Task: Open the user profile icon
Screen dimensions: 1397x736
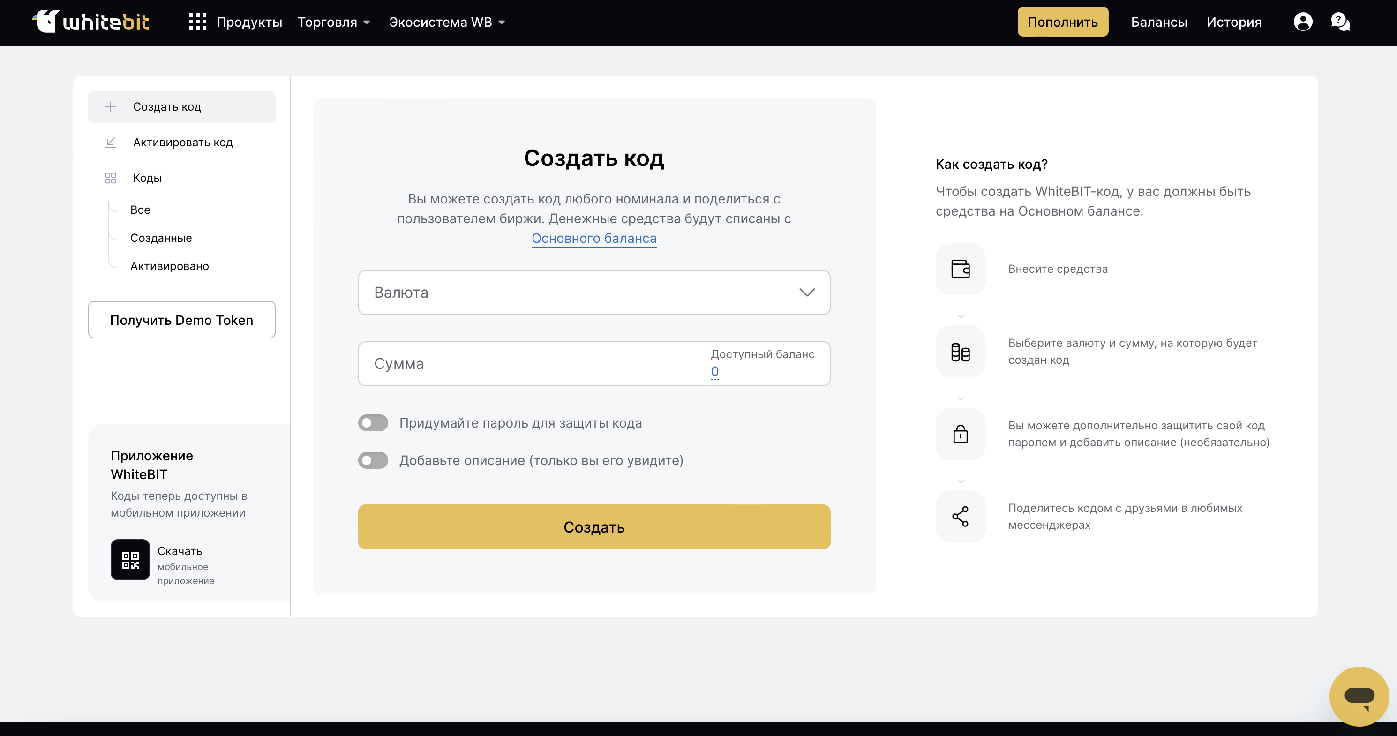Action: (x=1303, y=22)
